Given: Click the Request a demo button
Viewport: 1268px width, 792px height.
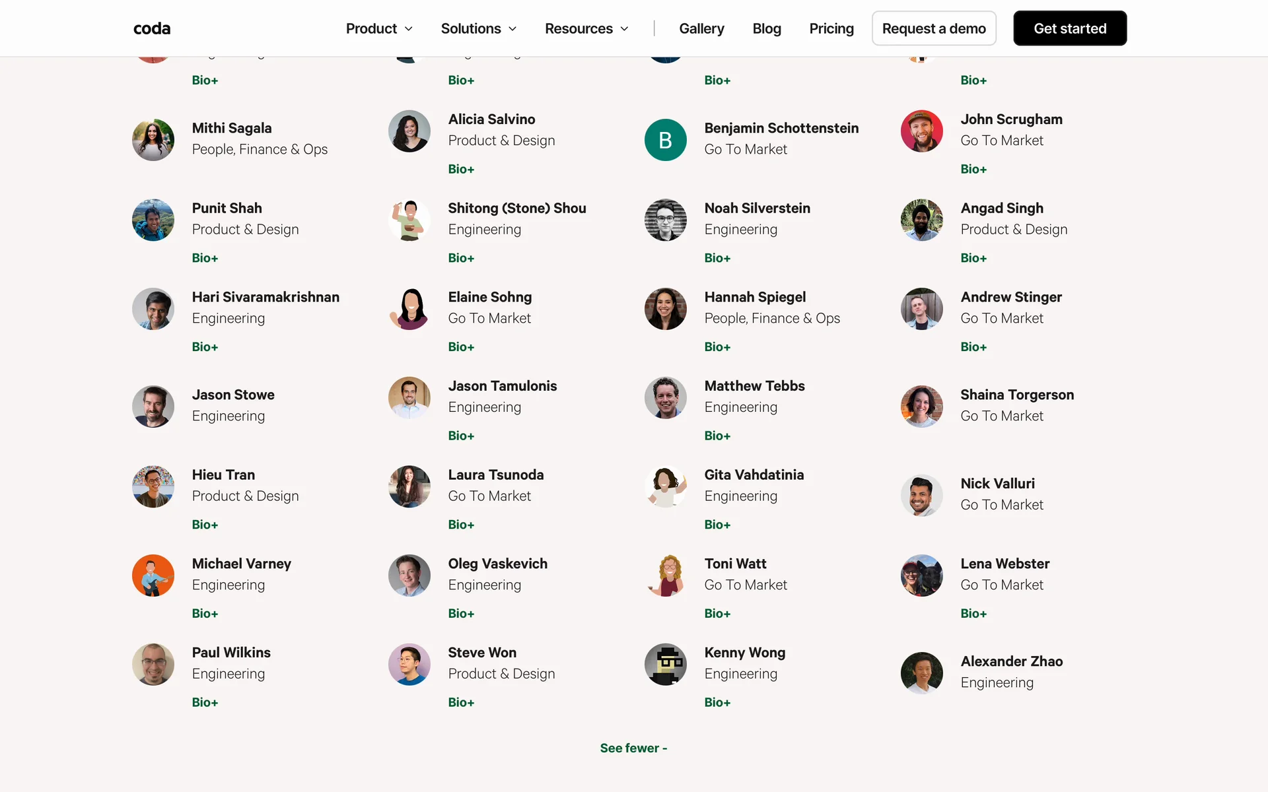Looking at the screenshot, I should 934,28.
